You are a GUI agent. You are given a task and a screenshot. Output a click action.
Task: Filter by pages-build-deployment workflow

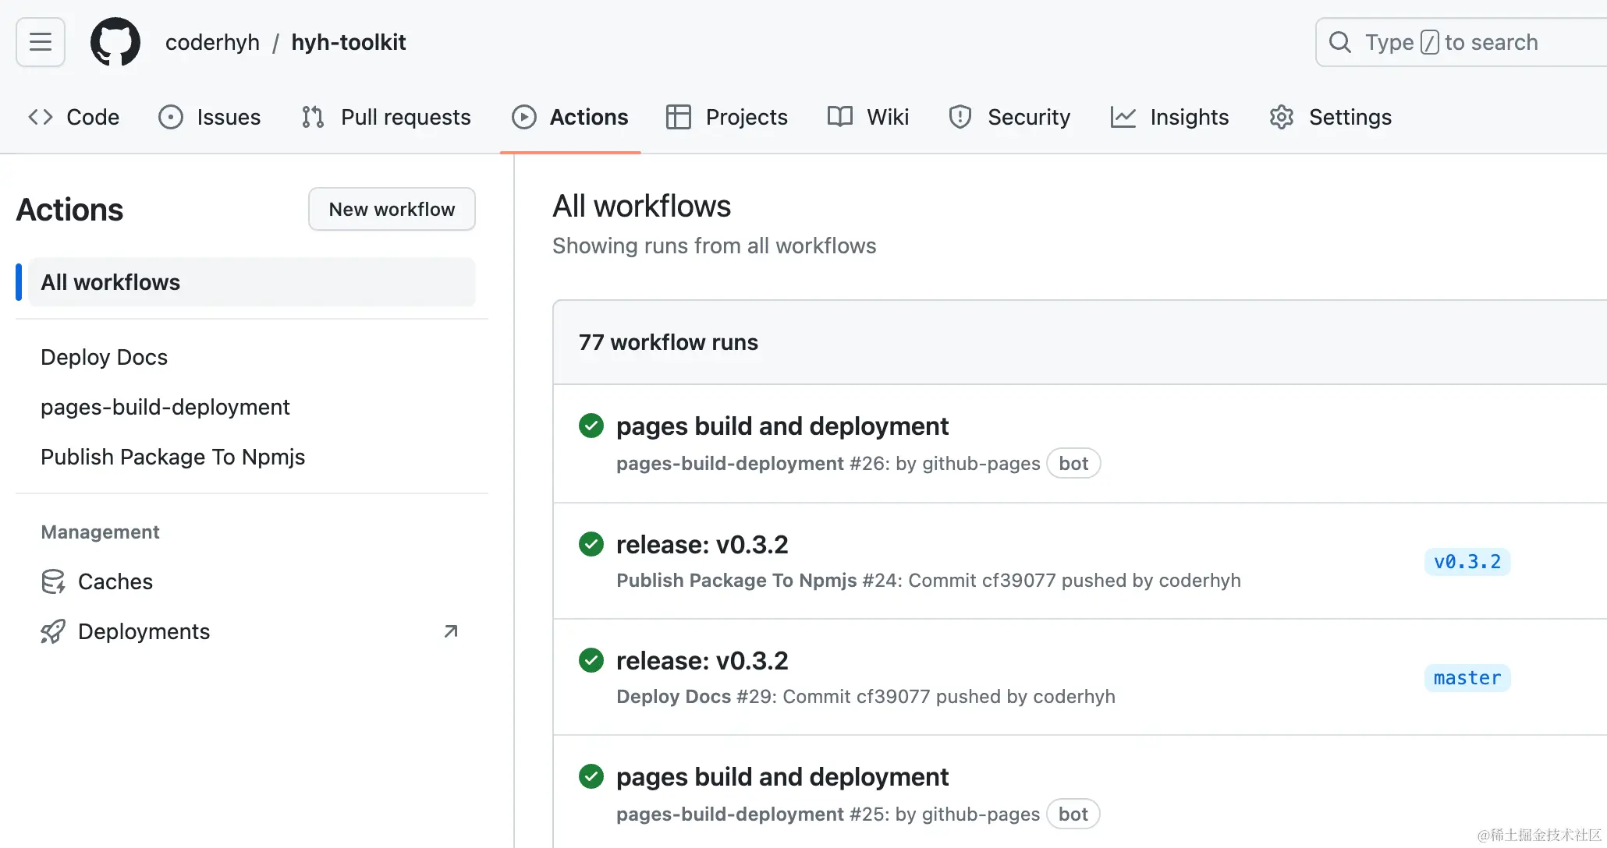(165, 407)
